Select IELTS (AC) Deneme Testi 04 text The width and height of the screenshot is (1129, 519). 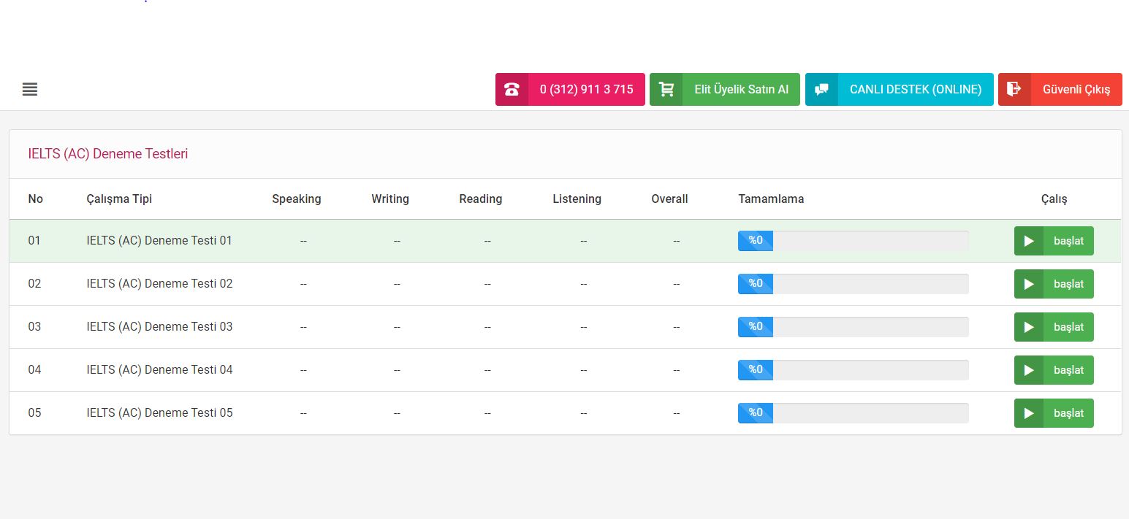pyautogui.click(x=159, y=370)
